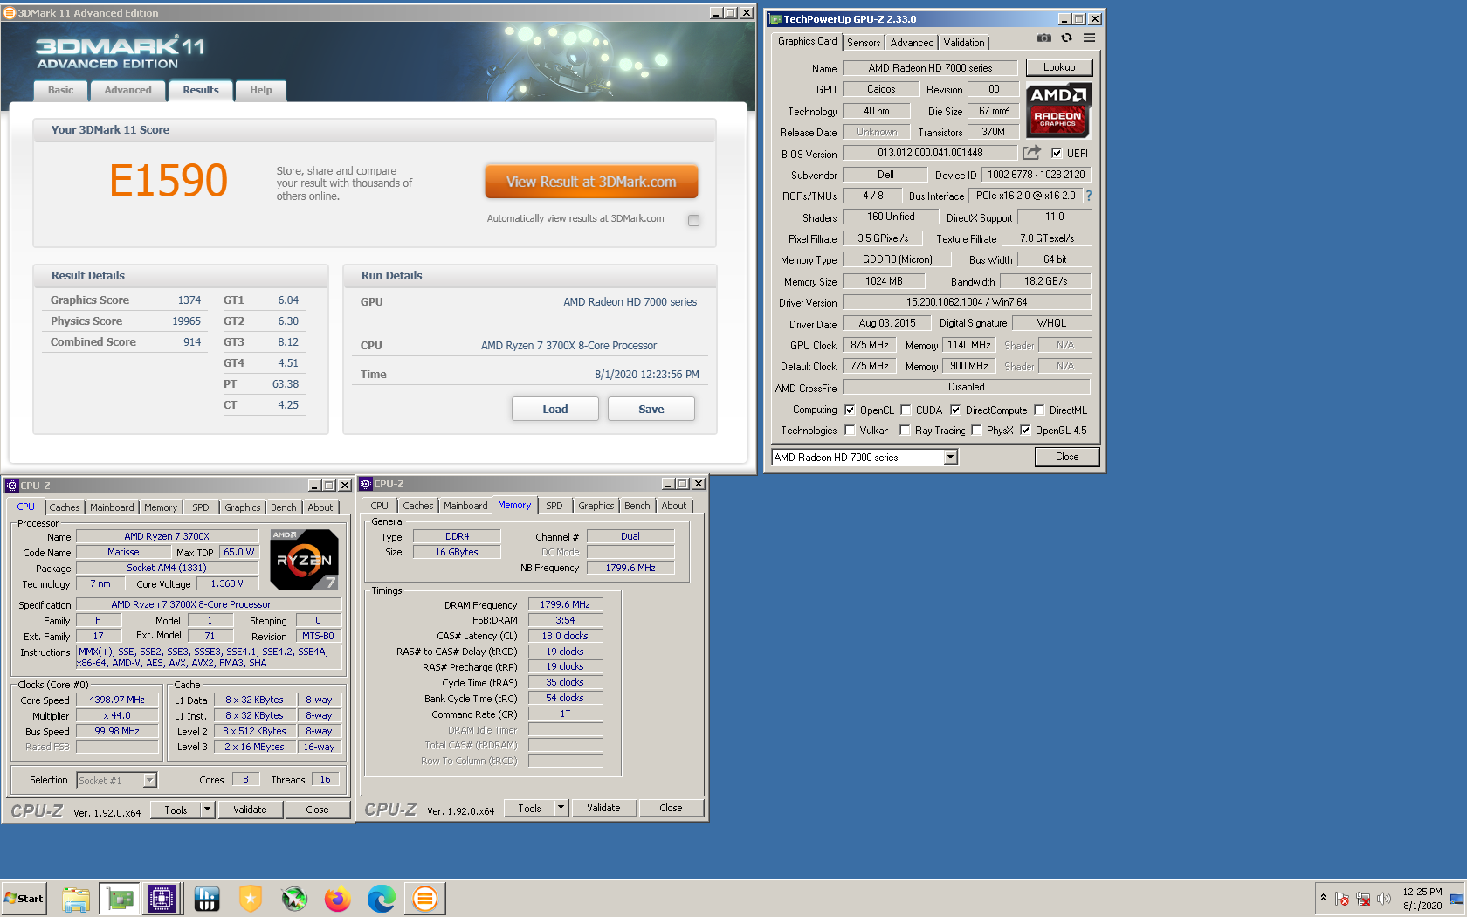Click the 3DMark 11 title bar icon
The image size is (1467, 917).
point(10,13)
